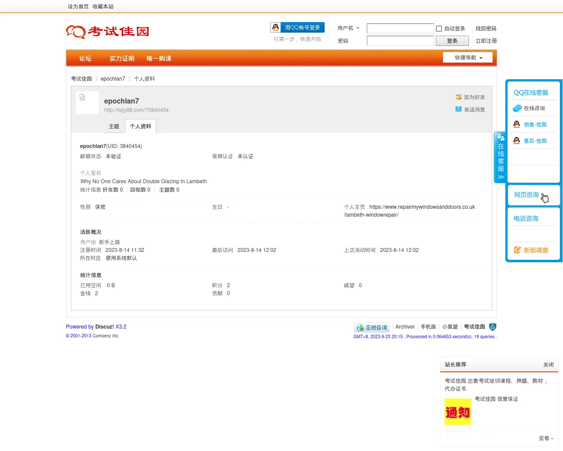Click the Comsenz Inc. footer link
Screen dimensions: 563x451
(x=106, y=336)
